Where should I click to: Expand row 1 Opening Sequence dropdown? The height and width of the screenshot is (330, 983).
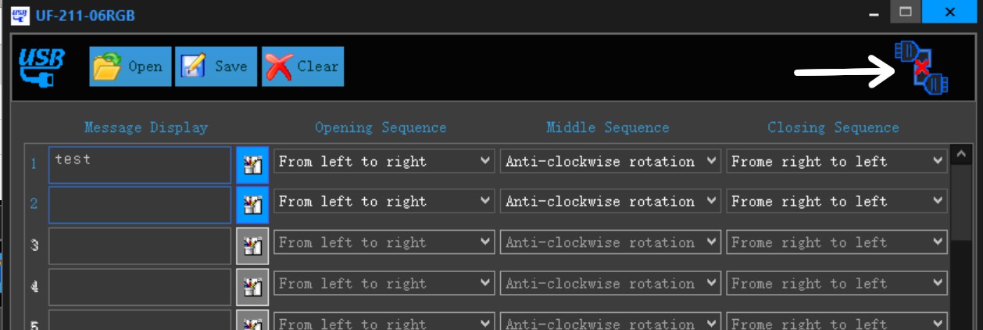(384, 161)
